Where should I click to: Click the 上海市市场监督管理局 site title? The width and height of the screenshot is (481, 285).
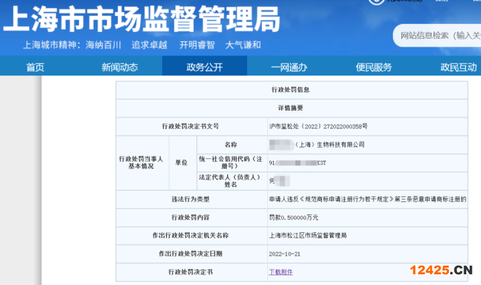pyautogui.click(x=142, y=19)
